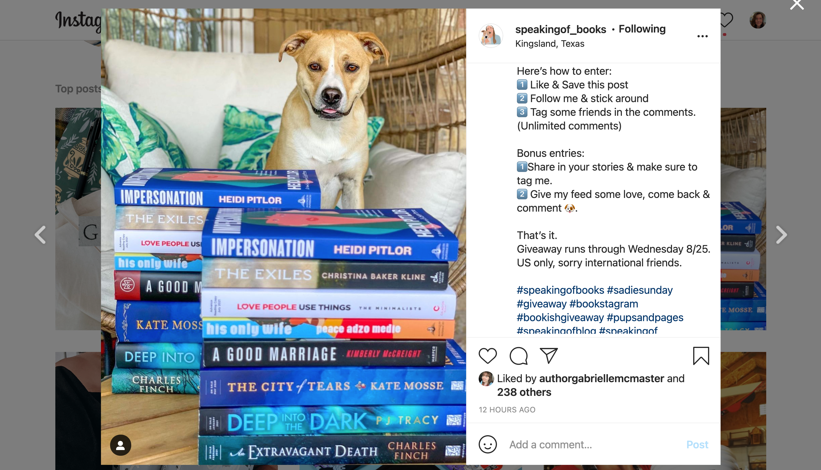Image resolution: width=821 pixels, height=470 pixels.
Task: Open speakingof_books profile link
Action: tap(561, 29)
